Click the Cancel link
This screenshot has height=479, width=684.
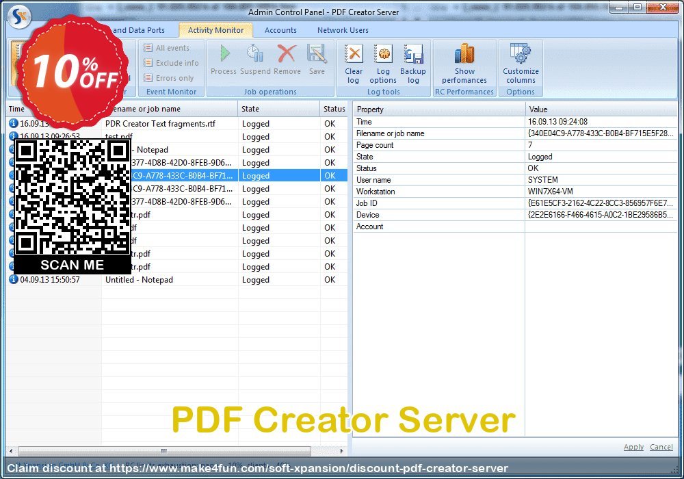661,447
